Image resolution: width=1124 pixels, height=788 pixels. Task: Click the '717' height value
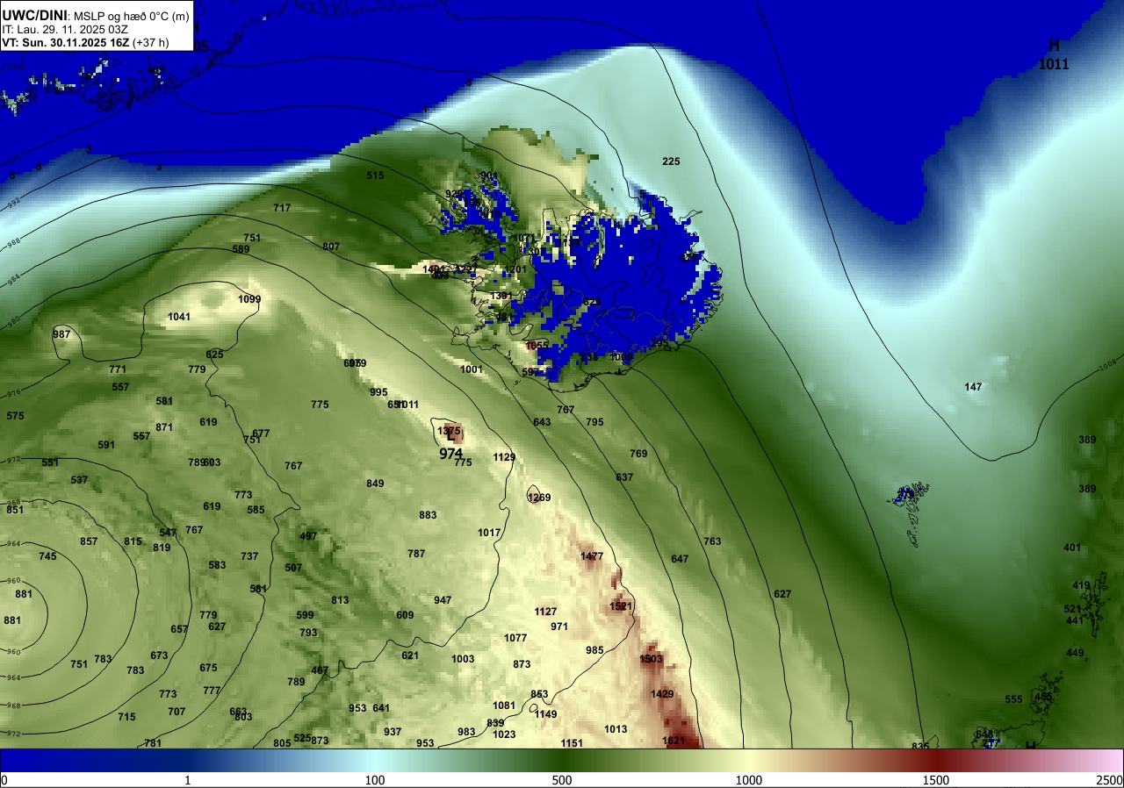point(282,208)
